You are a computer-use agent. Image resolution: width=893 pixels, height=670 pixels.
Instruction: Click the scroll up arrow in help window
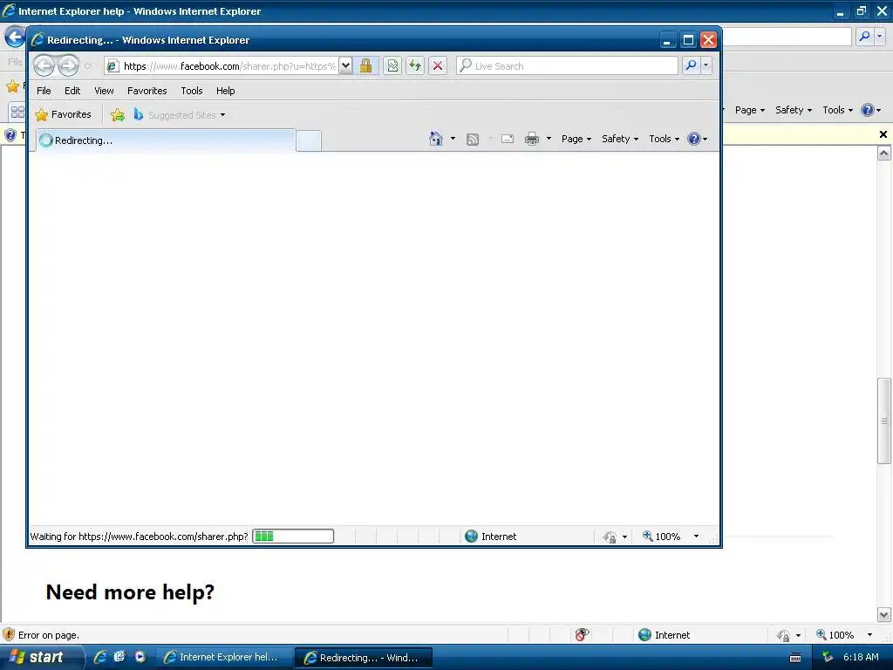884,153
